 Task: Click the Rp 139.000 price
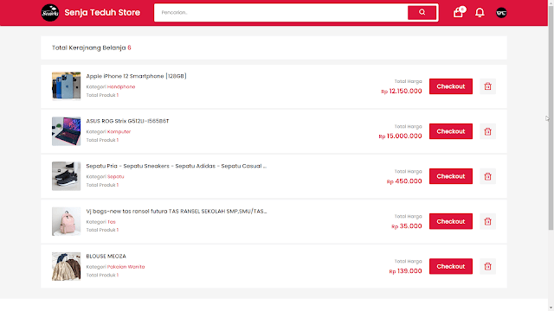click(406, 271)
